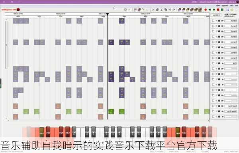The width and height of the screenshot is (239, 153).
Task: Click the Copy icon in toolbar
Action: (x=166, y=10)
